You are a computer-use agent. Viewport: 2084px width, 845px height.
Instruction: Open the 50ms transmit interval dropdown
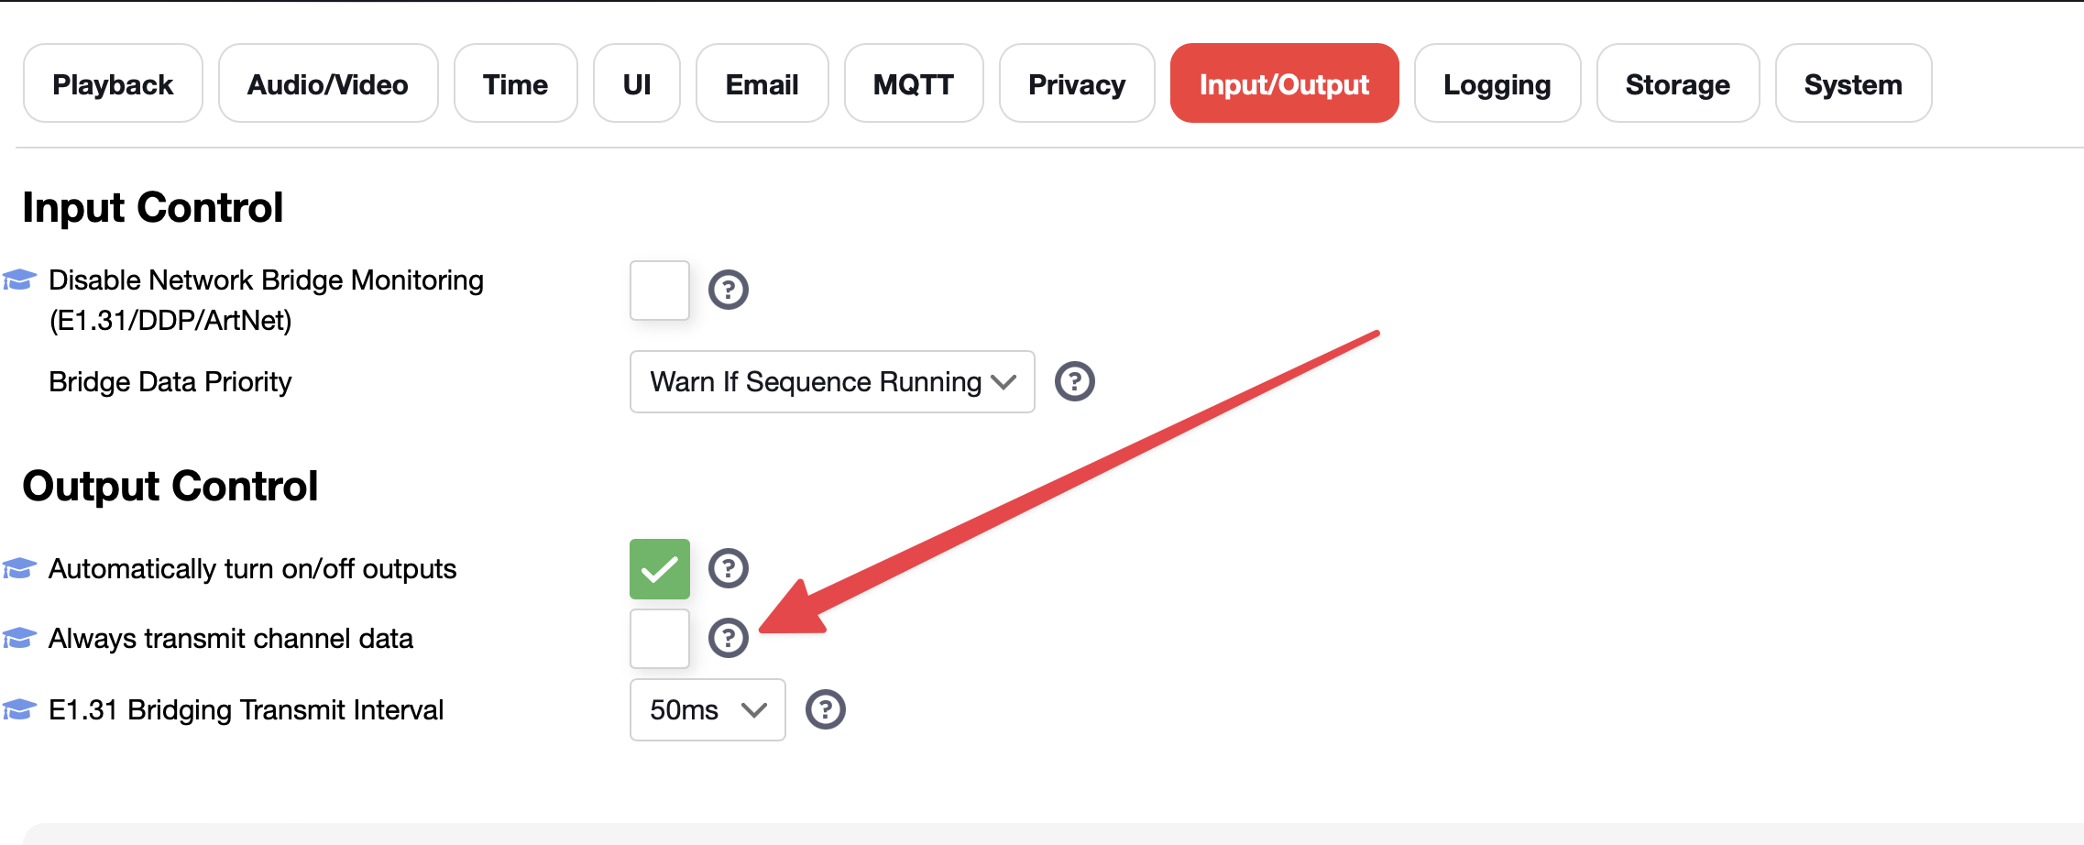tap(707, 709)
